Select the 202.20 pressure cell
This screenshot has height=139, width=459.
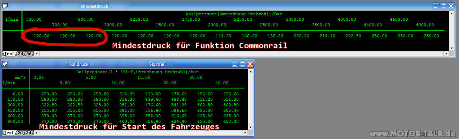[301, 36]
